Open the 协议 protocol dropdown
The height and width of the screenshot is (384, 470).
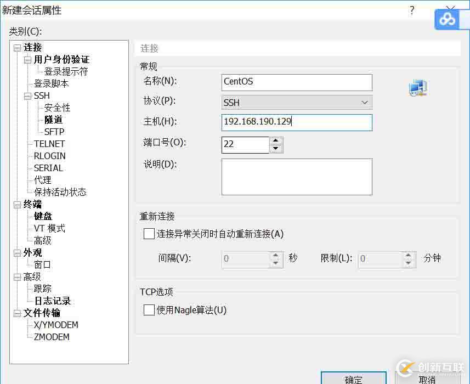(364, 102)
